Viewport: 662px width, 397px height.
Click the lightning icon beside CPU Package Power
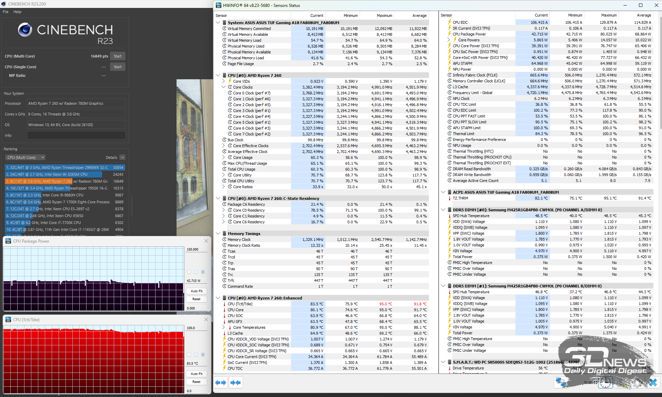tap(450, 34)
